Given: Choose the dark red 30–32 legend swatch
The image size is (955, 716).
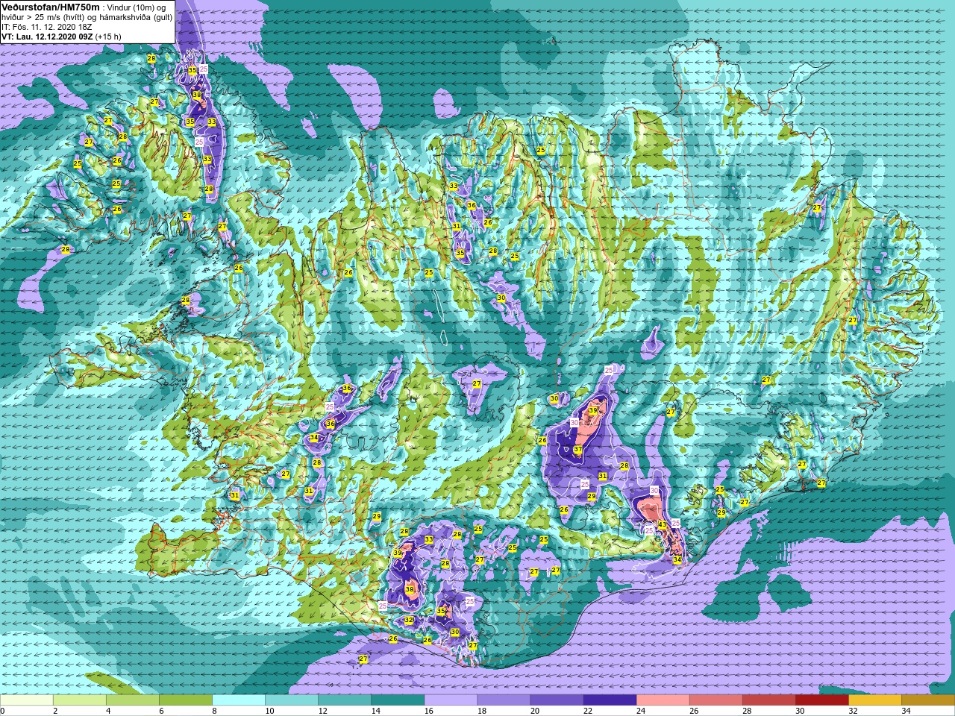Looking at the screenshot, I should pyautogui.click(x=821, y=700).
